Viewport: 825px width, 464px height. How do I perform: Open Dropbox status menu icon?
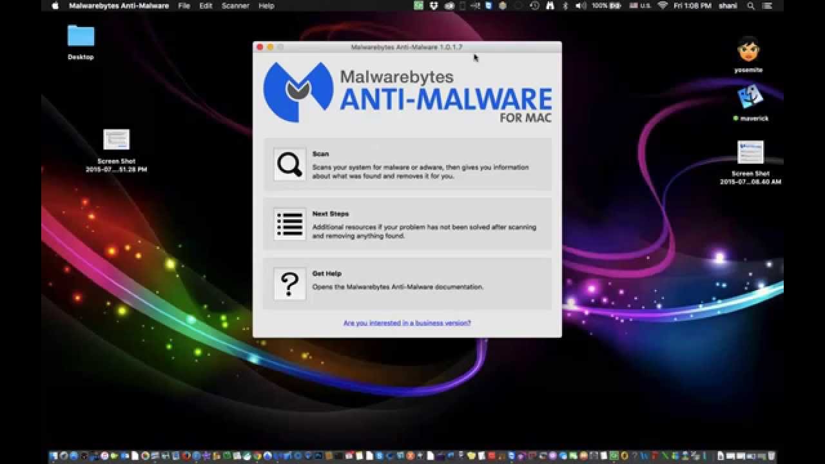point(435,6)
